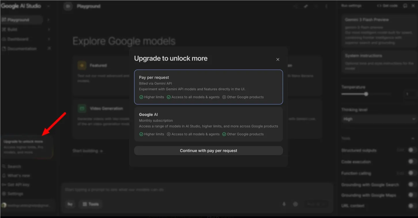Open the Thinking level dropdown
This screenshot has width=418, height=218.
pyautogui.click(x=379, y=119)
